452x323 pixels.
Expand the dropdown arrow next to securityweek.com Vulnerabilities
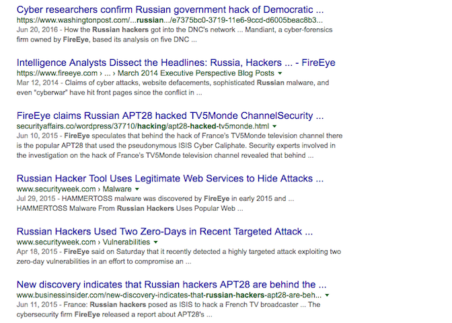pyautogui.click(x=155, y=242)
